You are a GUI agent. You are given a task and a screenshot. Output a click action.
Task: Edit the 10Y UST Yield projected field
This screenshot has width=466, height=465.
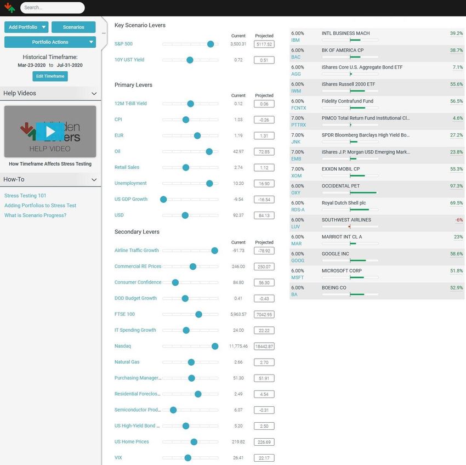pyautogui.click(x=264, y=60)
